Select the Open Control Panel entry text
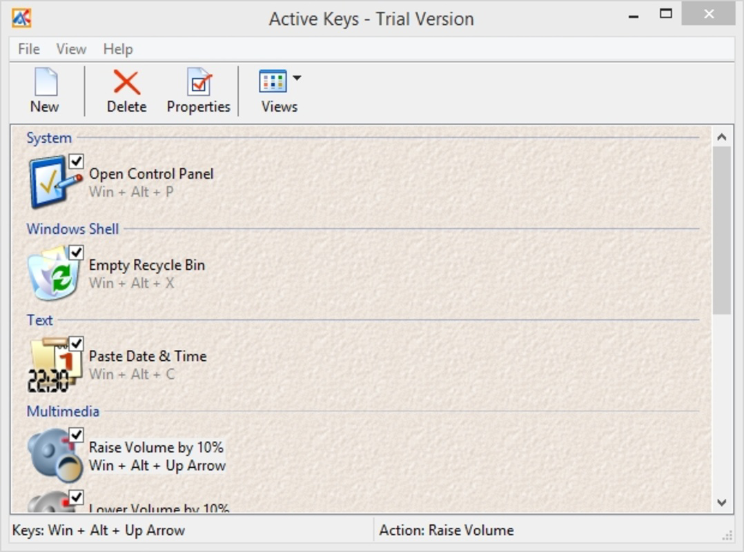744x552 pixels. [x=151, y=174]
